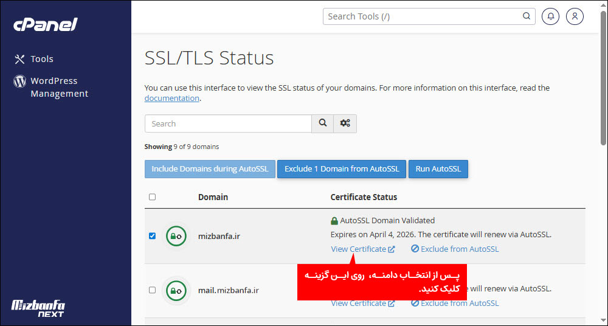Viewport: 608px width, 326px height.
Task: Click the cPanel logo
Action: point(46,24)
